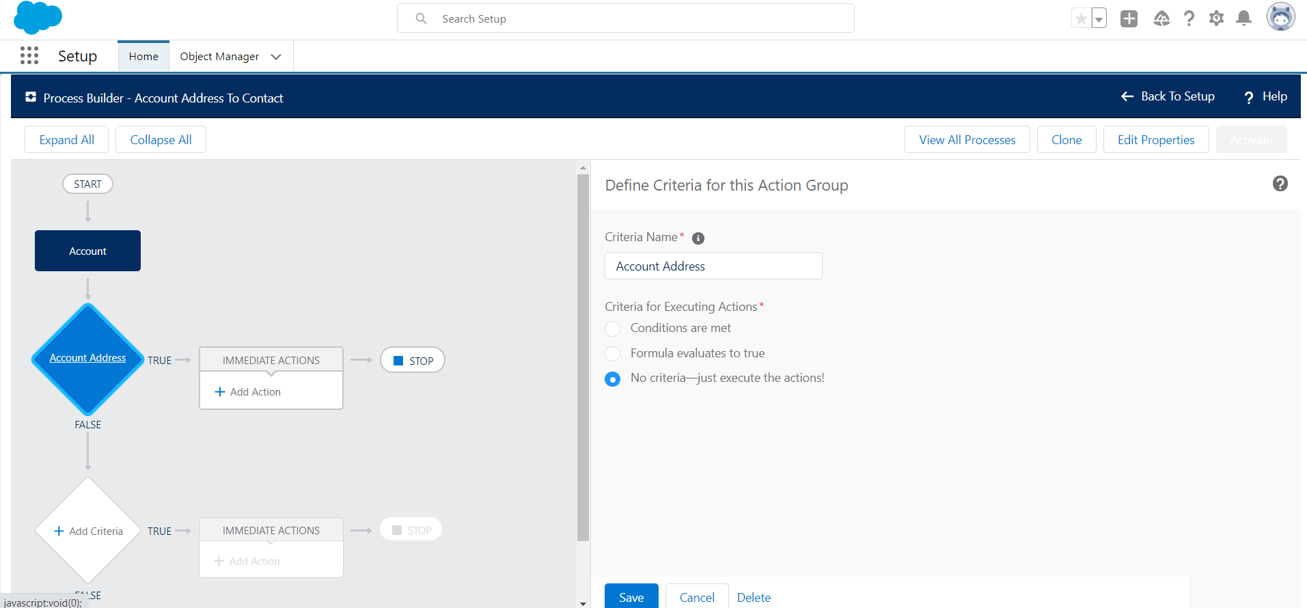This screenshot has width=1307, height=608.
Task: Open the favorites list dropdown arrow
Action: 1099,19
